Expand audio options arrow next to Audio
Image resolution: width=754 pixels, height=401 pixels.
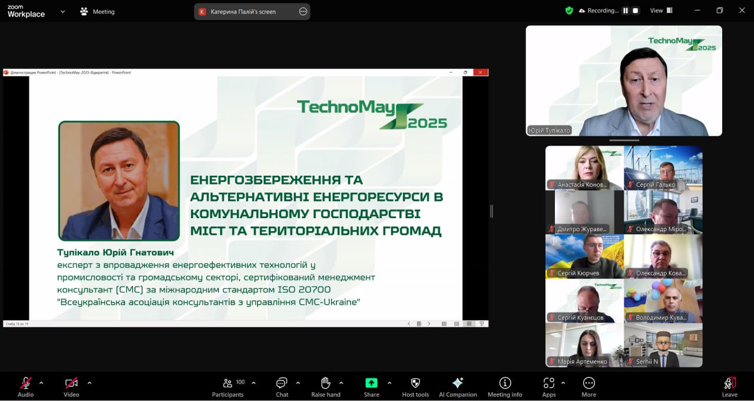pyautogui.click(x=41, y=383)
